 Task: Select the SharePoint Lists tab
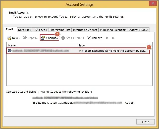click(x=60, y=30)
